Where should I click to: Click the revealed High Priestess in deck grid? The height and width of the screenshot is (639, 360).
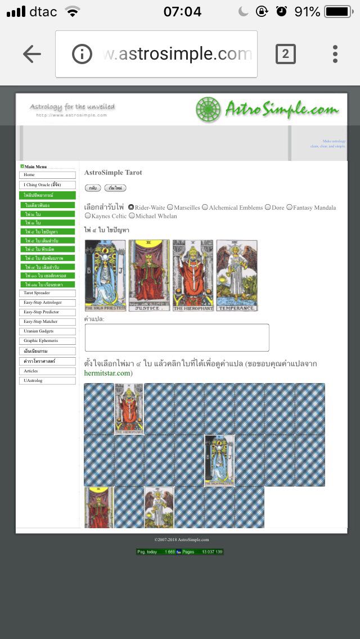tap(219, 461)
